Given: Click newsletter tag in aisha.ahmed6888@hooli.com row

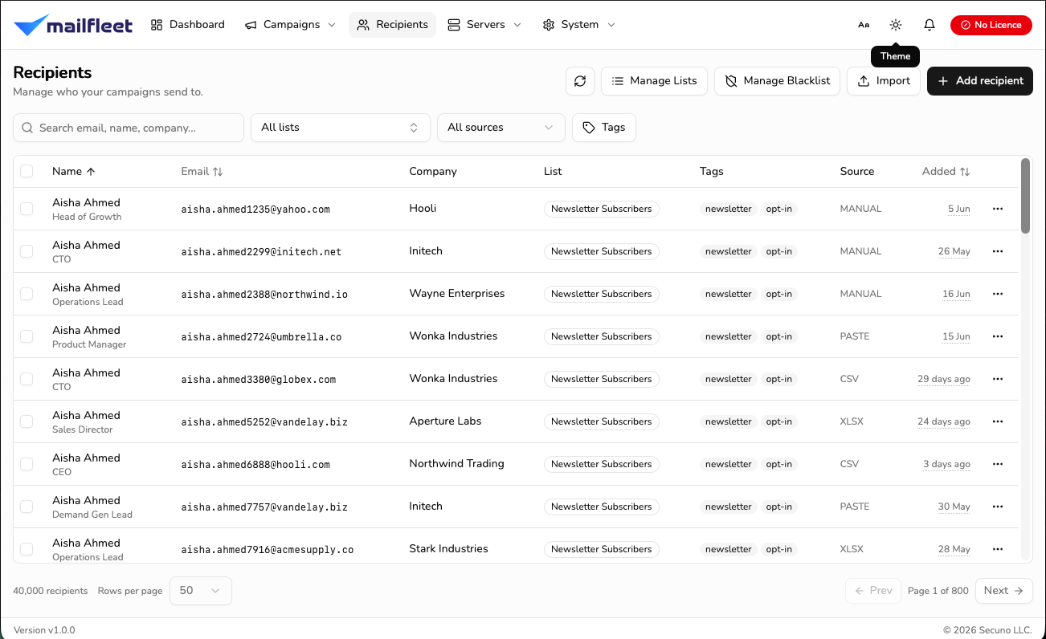Looking at the screenshot, I should point(729,464).
